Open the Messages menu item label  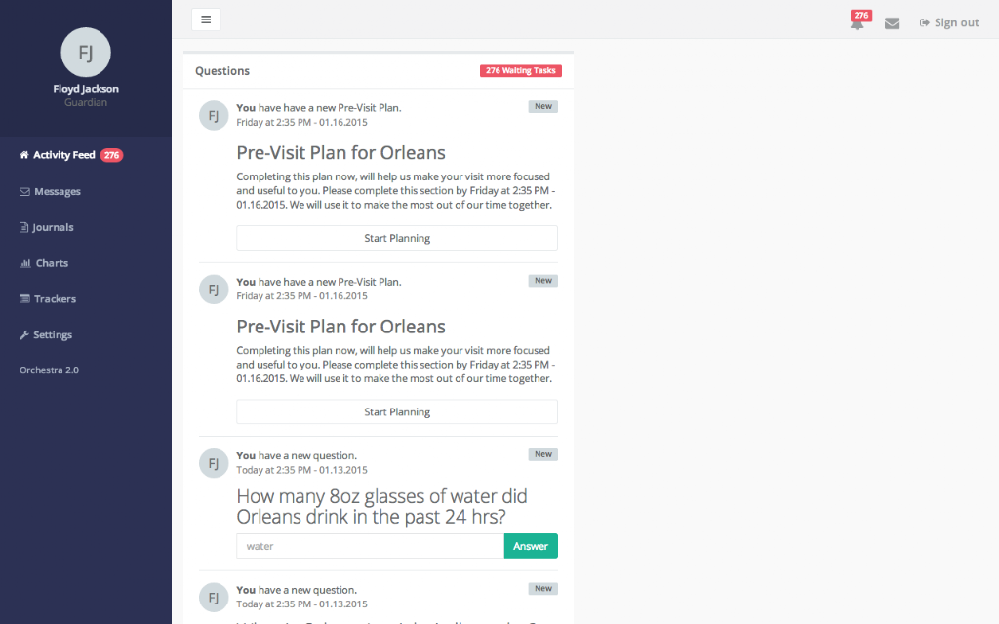point(58,192)
